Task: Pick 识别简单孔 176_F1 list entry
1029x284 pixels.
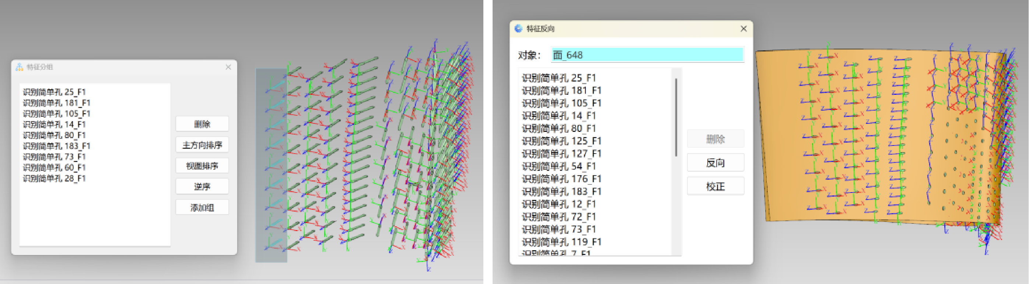Action: tap(561, 179)
